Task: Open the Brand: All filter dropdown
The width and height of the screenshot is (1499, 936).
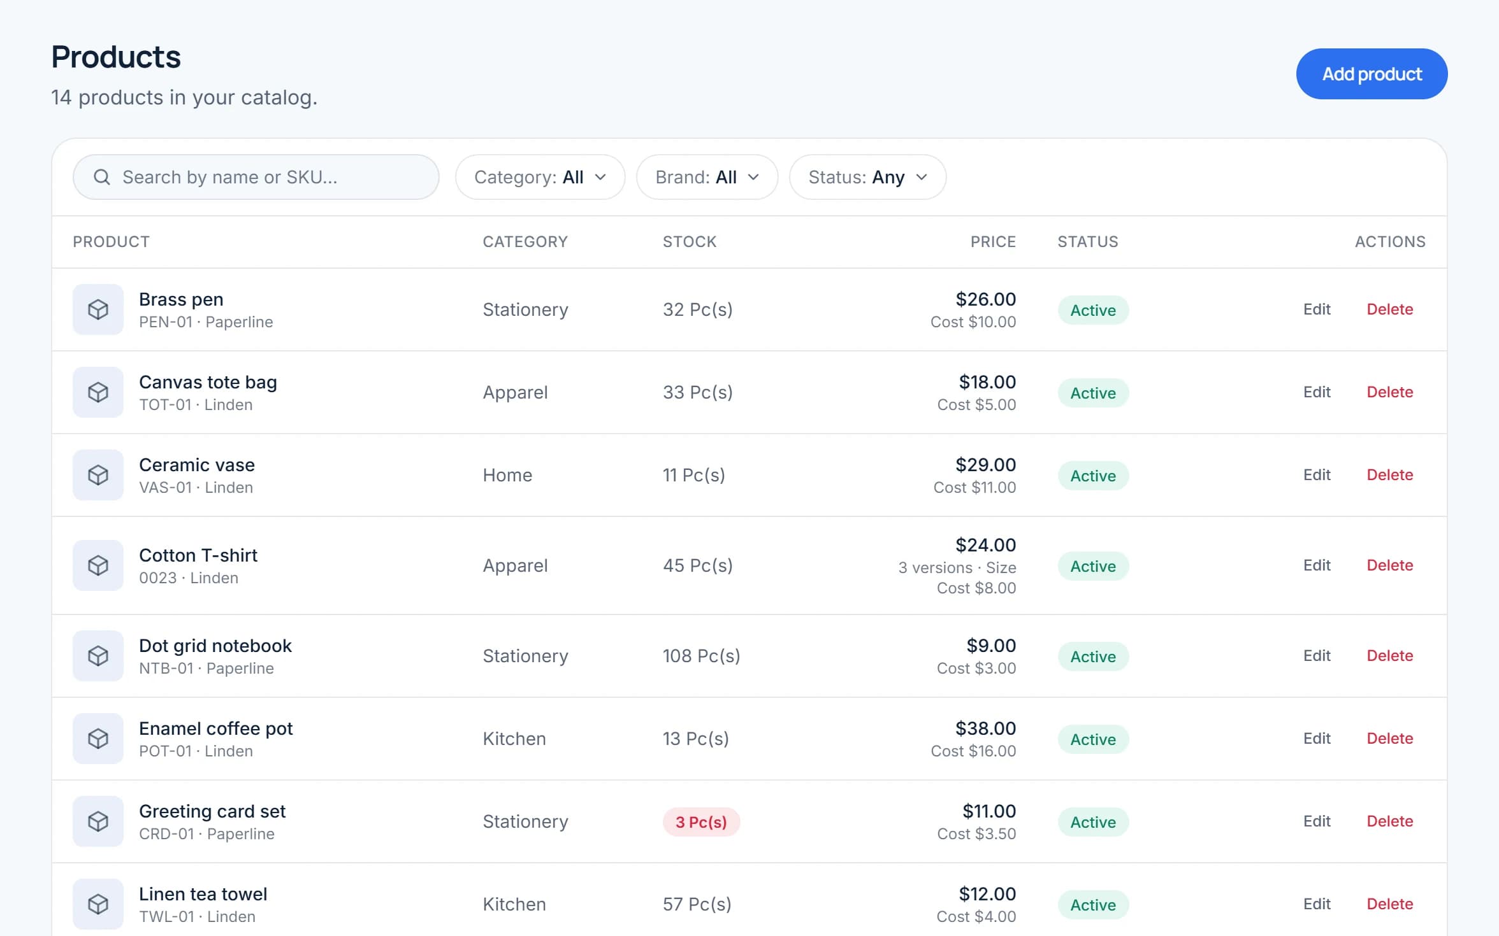Action: pyautogui.click(x=707, y=177)
